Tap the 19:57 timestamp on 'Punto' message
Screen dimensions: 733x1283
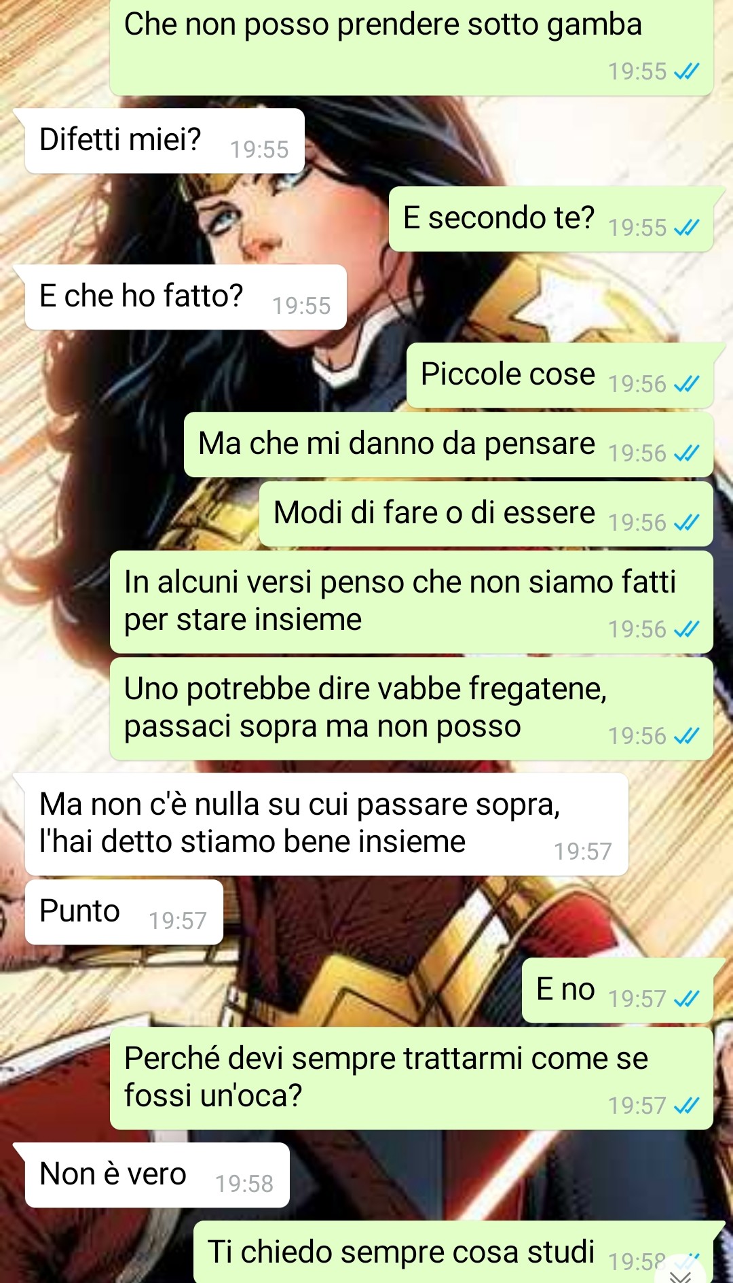178,921
